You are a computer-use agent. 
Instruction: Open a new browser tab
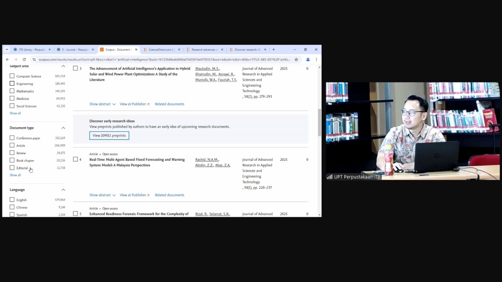tap(273, 50)
